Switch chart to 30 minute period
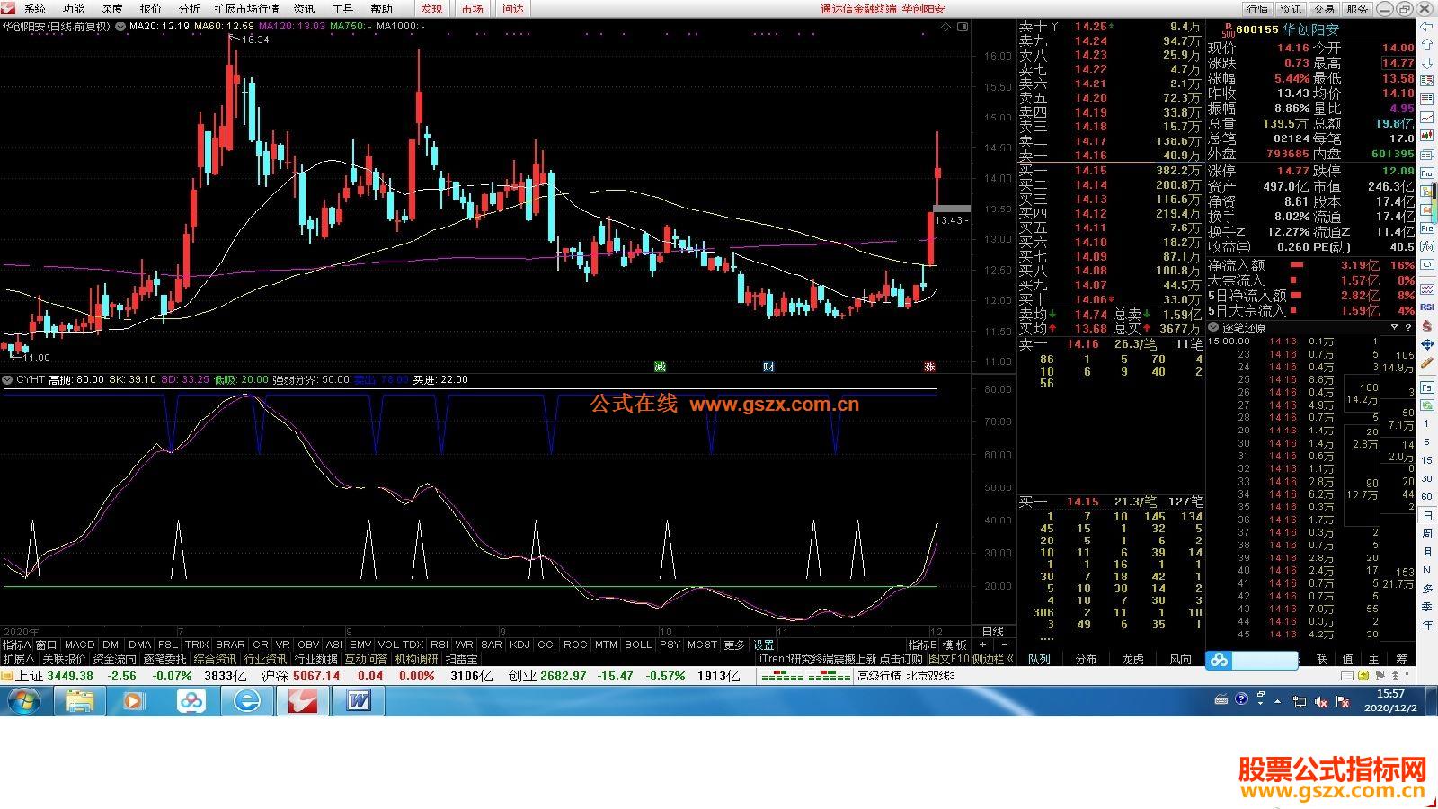Viewport: 1438px width, 809px height. pos(1427,478)
